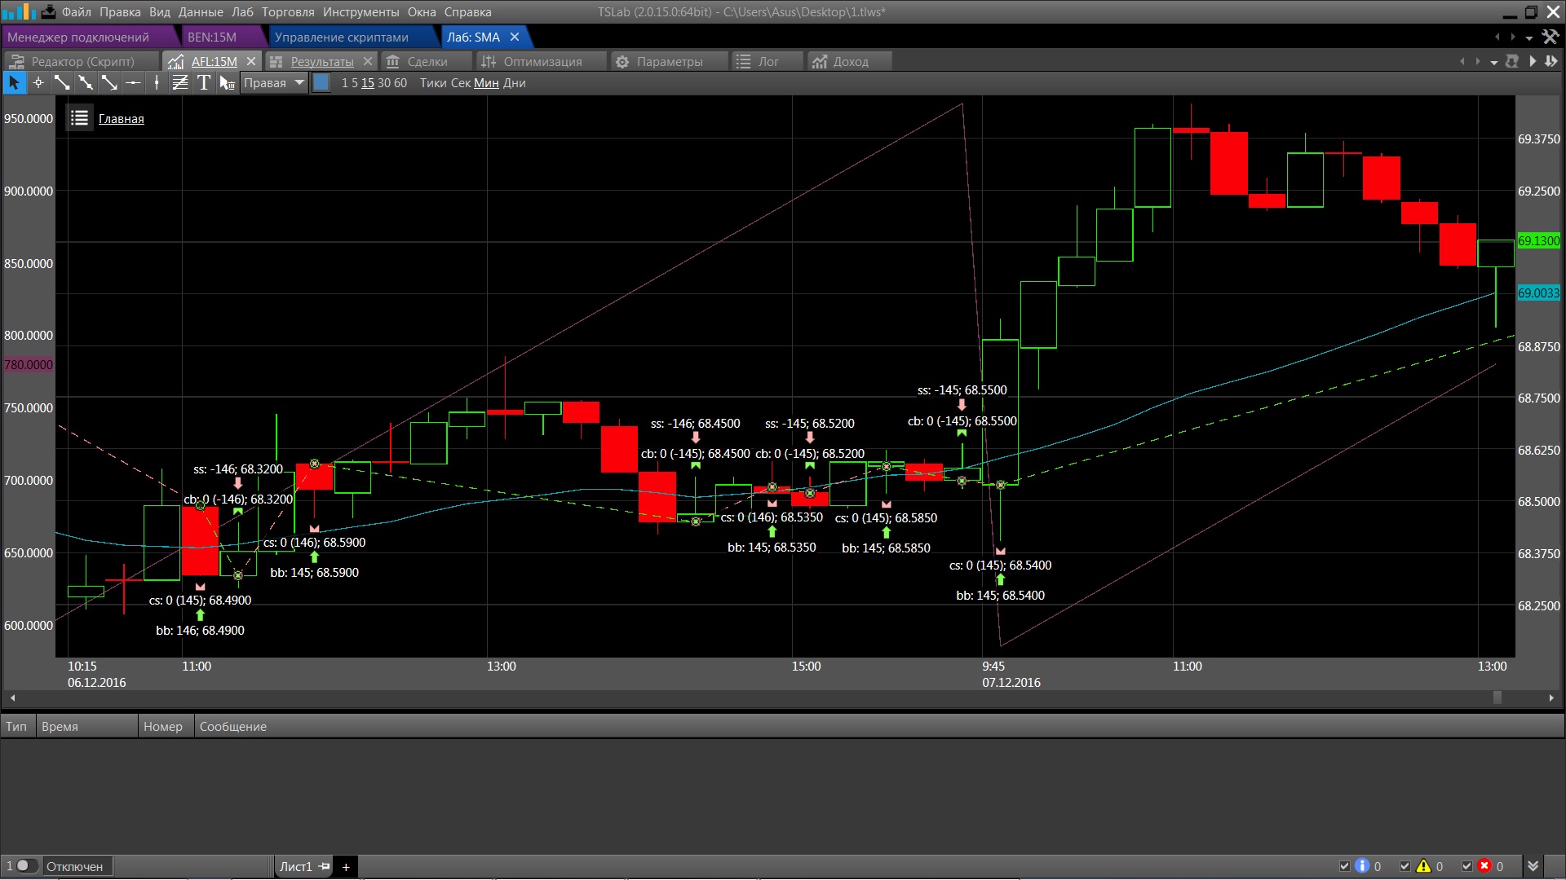Open the wrench and hammer settings icon

(1551, 37)
